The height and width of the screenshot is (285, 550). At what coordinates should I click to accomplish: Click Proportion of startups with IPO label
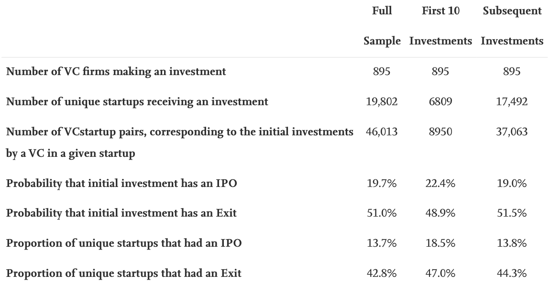coord(123,243)
